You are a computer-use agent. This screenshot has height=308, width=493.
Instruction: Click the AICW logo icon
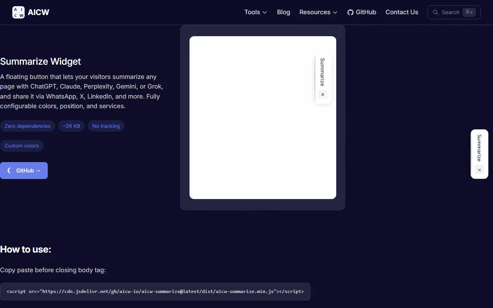18,12
